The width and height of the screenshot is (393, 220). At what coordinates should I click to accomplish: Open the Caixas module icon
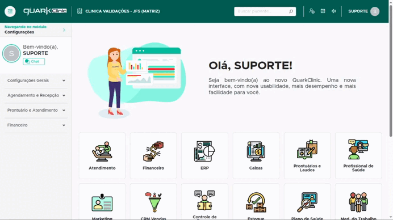[256, 151]
